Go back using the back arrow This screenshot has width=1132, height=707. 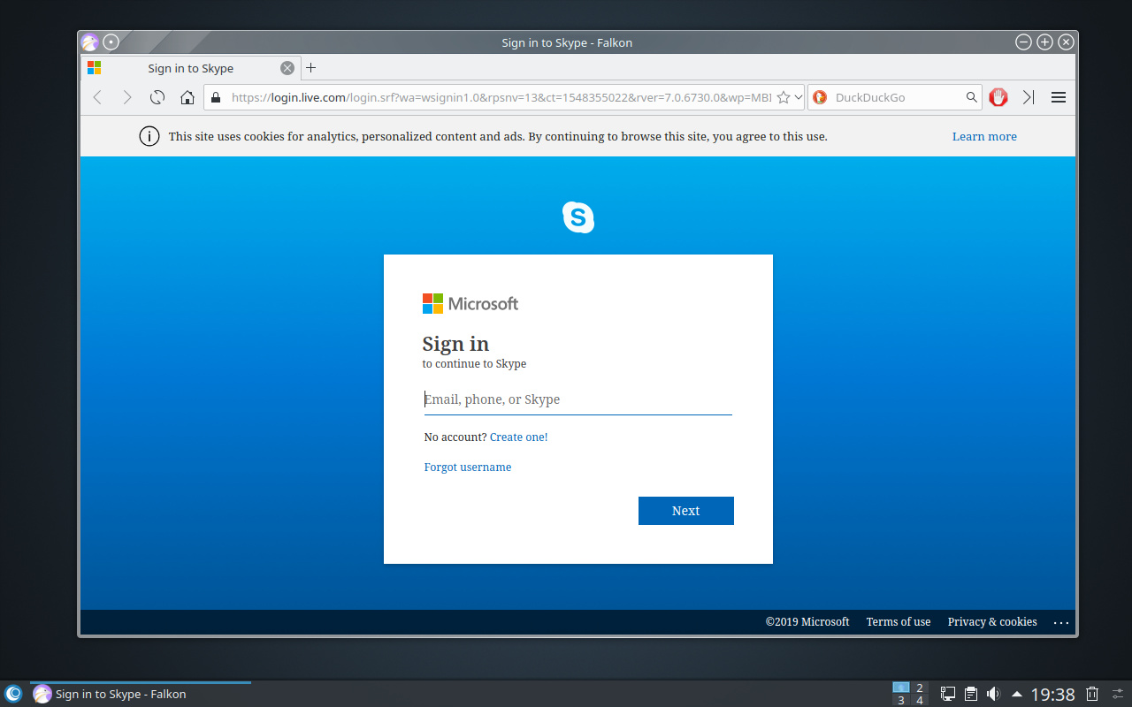(x=97, y=97)
